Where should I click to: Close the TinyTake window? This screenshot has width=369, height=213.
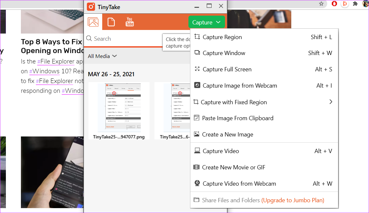tap(221, 6)
